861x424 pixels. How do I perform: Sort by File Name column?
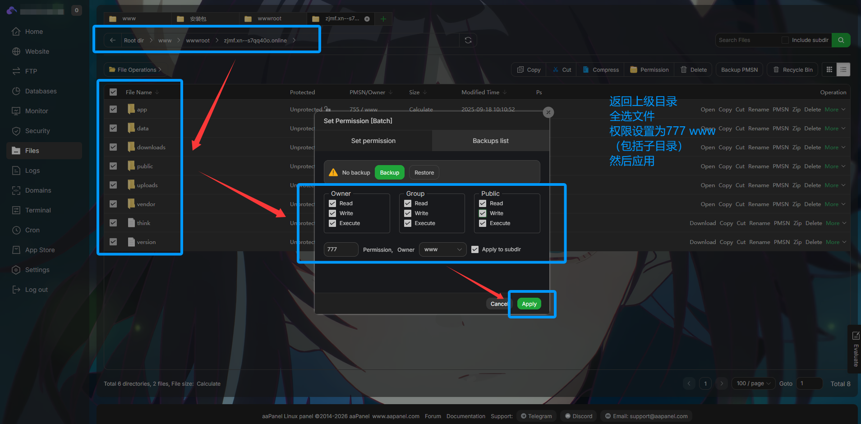142,92
